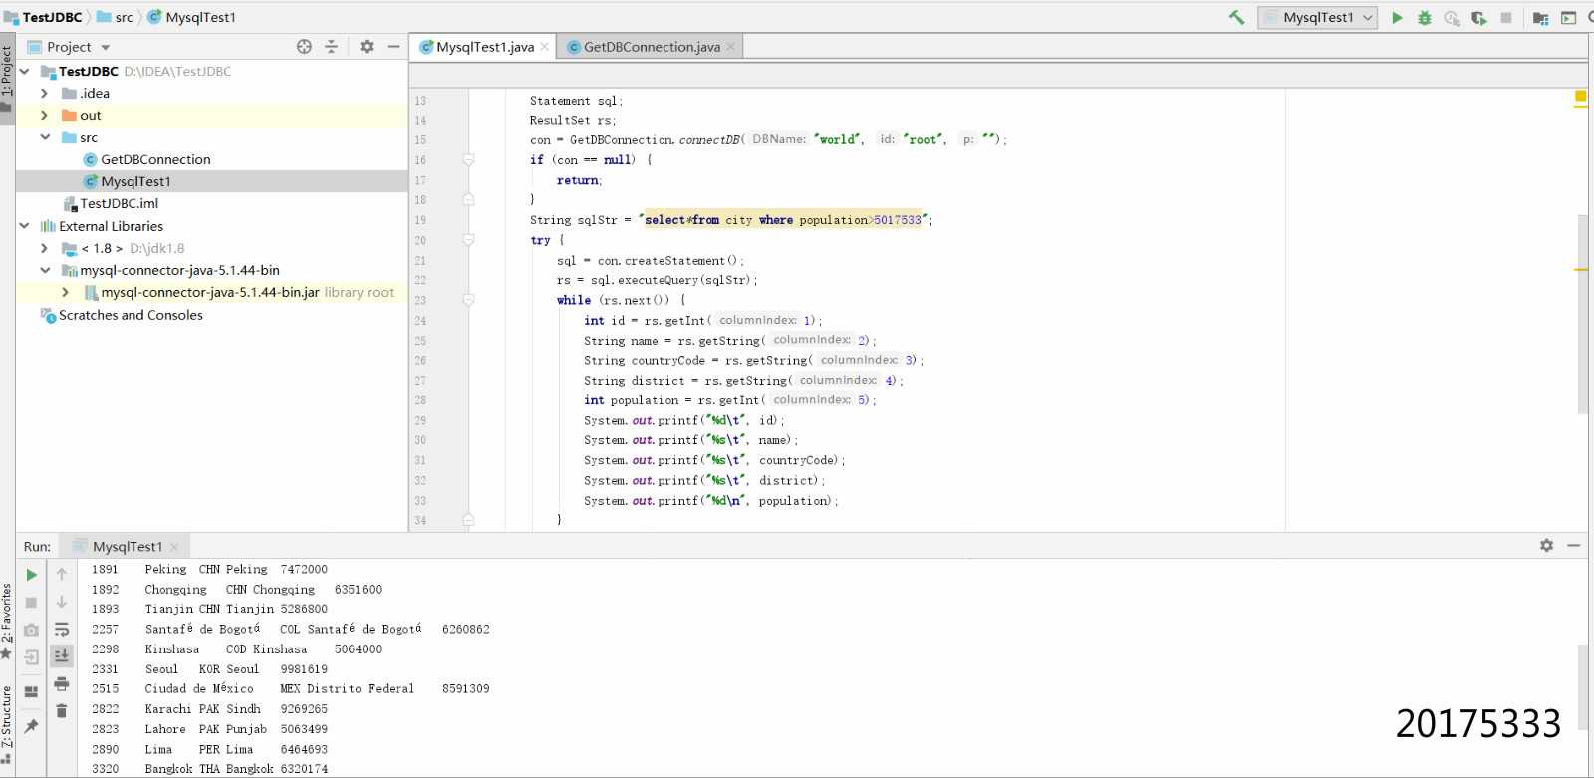Expand the JDK 1.8 library node
1594x778 pixels.
point(44,248)
